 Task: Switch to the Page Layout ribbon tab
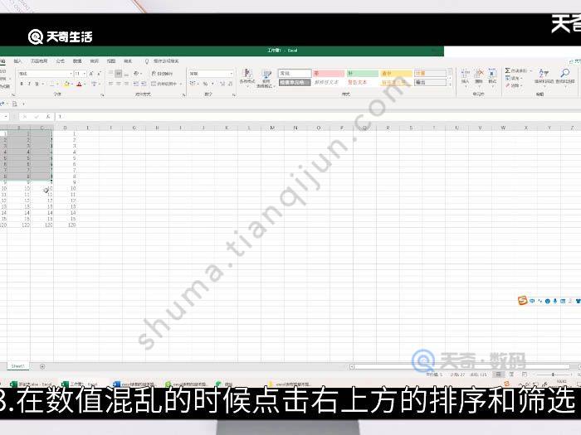pos(39,61)
